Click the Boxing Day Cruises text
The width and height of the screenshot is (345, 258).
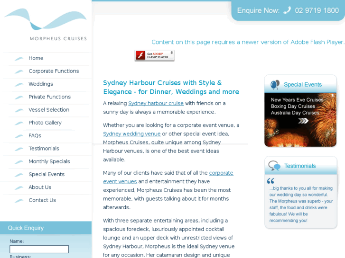293,106
